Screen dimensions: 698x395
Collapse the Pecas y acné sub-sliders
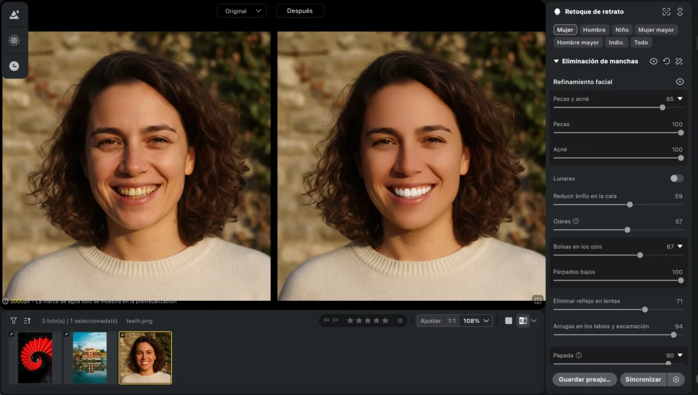[679, 99]
